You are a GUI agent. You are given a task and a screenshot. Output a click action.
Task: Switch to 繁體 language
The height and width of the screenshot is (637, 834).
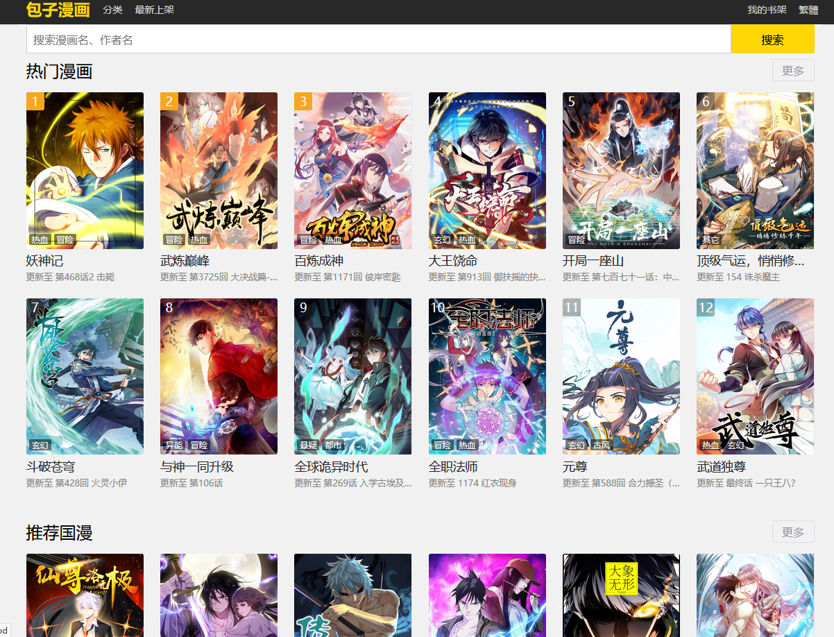click(x=808, y=10)
